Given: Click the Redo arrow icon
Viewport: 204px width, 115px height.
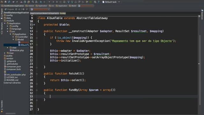Looking at the screenshot, I should (17, 2).
